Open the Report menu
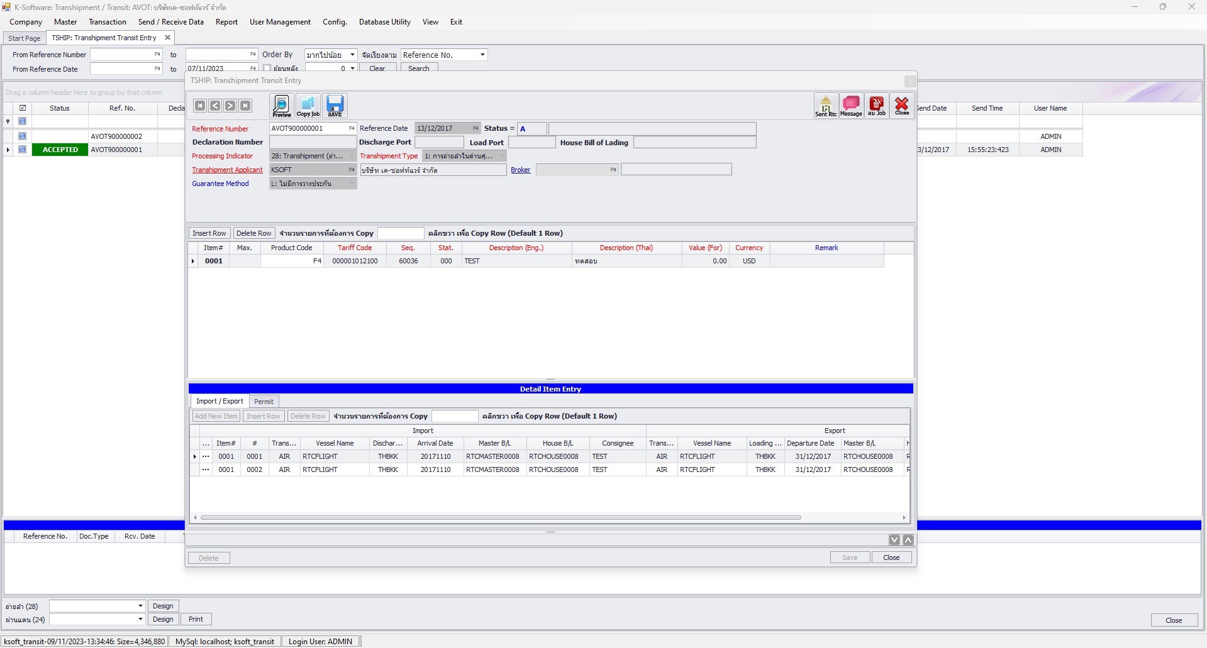Image resolution: width=1207 pixels, height=648 pixels. (226, 21)
